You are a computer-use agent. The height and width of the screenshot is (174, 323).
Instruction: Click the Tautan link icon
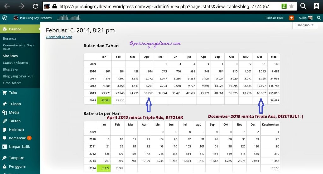(x=4, y=121)
